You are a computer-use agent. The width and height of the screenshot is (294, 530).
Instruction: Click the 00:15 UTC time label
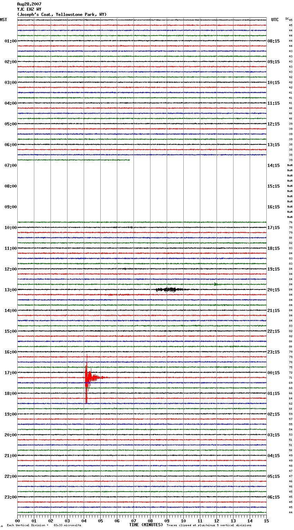[274, 373]
